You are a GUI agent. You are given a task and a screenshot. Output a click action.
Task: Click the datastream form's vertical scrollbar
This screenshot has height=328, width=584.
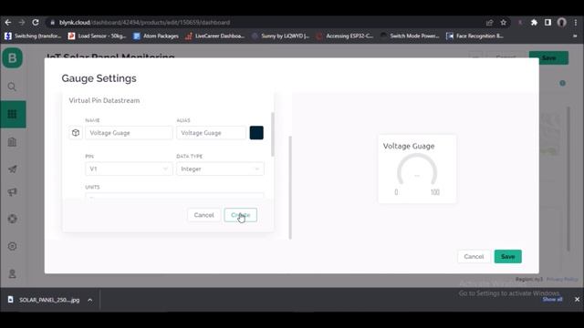point(273,134)
